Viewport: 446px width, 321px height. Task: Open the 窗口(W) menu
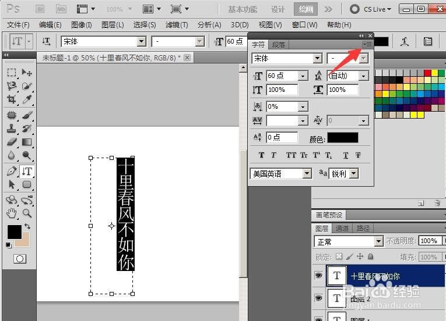click(x=305, y=25)
